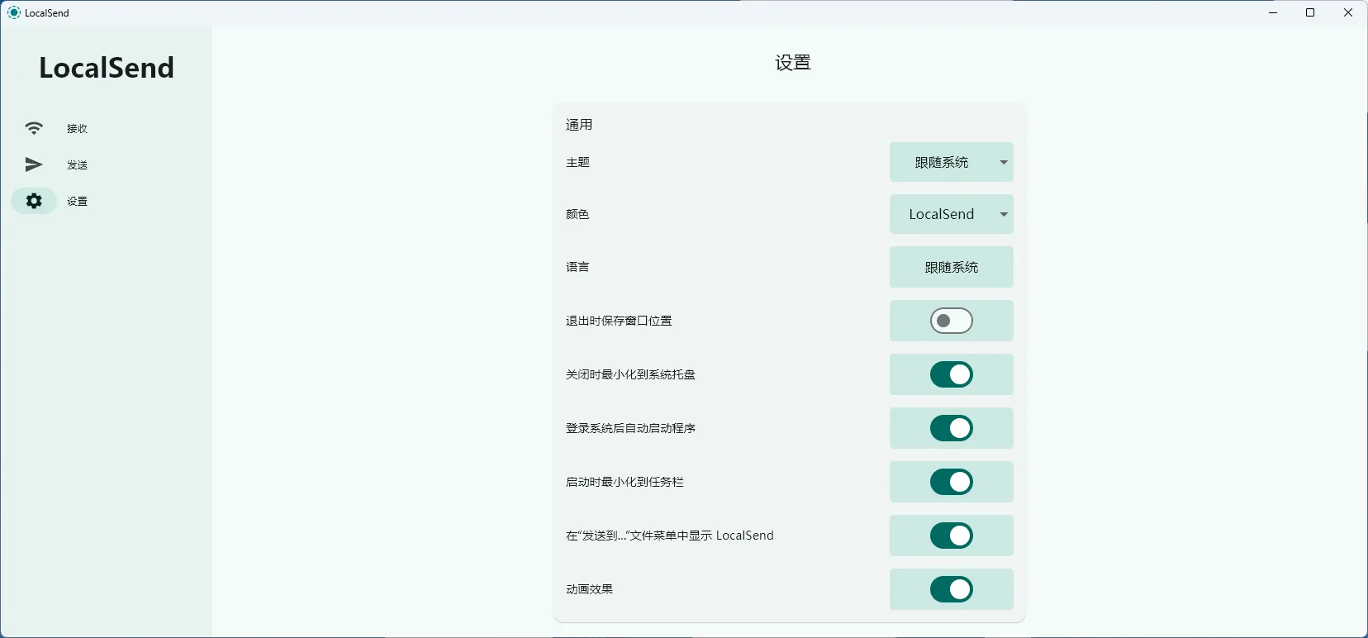This screenshot has height=638, width=1368.
Task: Toggle the 在“发送到...”文件菜单中显示 LocalSend switch
Action: coord(951,536)
